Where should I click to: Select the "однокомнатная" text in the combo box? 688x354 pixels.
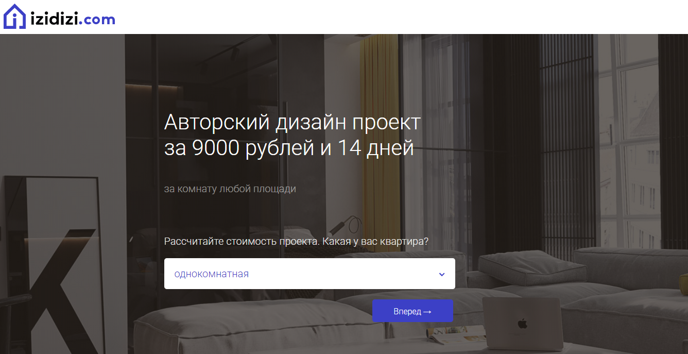(211, 274)
